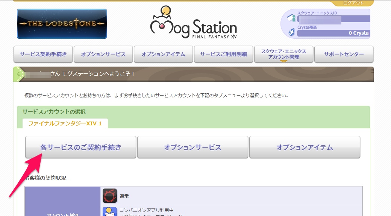The width and height of the screenshot is (391, 216).
Task: Click the Mog Station moogle logo
Action: pos(193,23)
